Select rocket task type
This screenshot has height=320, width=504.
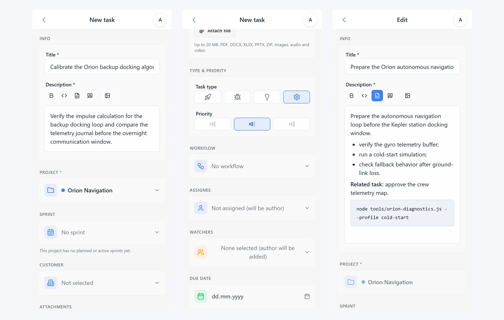click(x=208, y=97)
